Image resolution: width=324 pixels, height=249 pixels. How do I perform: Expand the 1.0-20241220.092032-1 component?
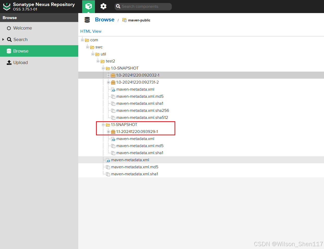point(109,75)
